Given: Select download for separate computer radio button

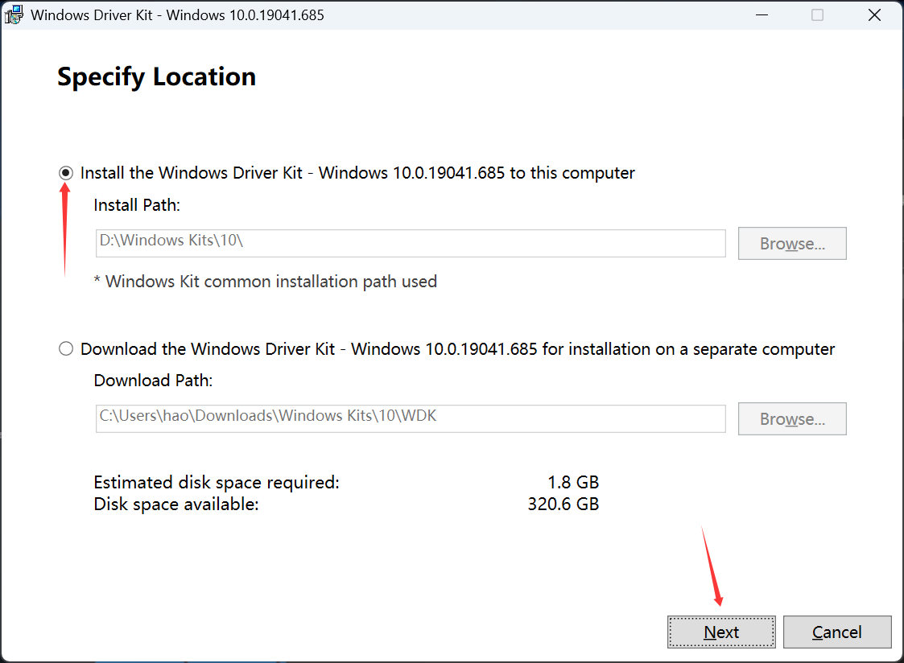Looking at the screenshot, I should pyautogui.click(x=66, y=348).
